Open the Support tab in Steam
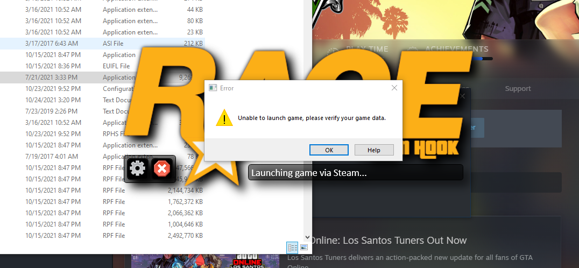579x268 pixels. [518, 89]
